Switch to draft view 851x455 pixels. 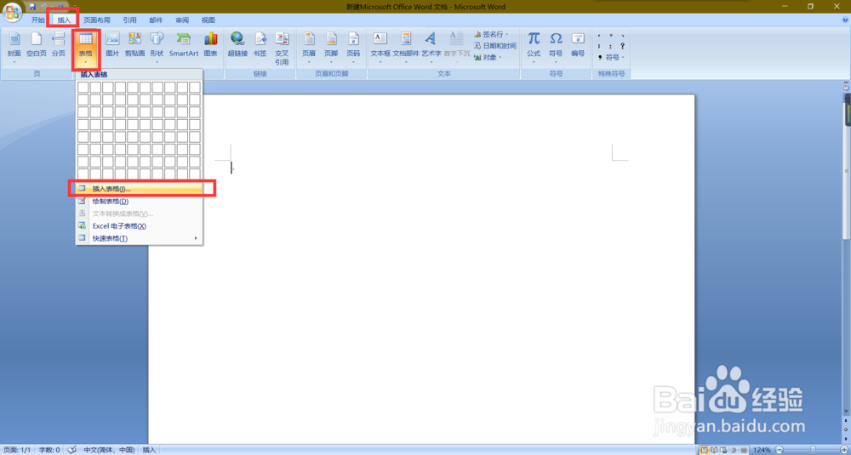(743, 450)
